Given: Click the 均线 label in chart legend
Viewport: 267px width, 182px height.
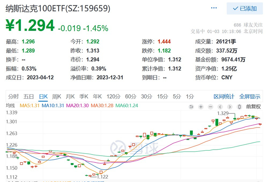Looking at the screenshot, I should 10,106.
